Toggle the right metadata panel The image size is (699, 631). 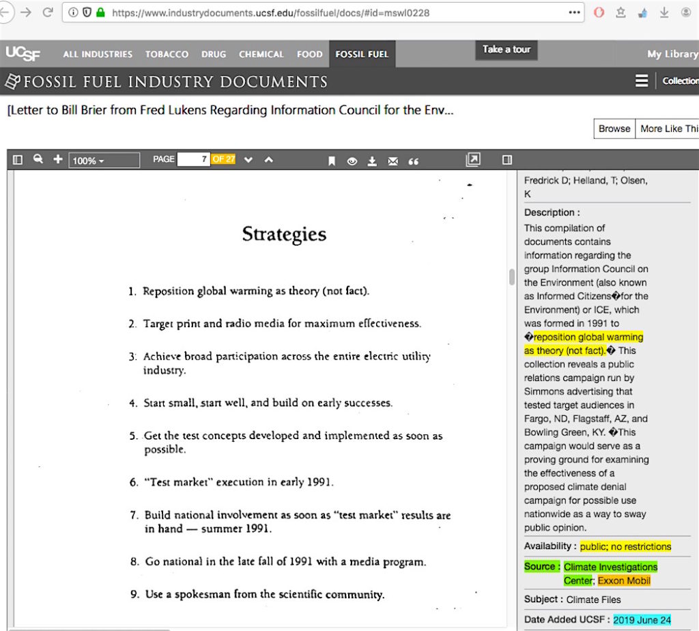(x=507, y=160)
